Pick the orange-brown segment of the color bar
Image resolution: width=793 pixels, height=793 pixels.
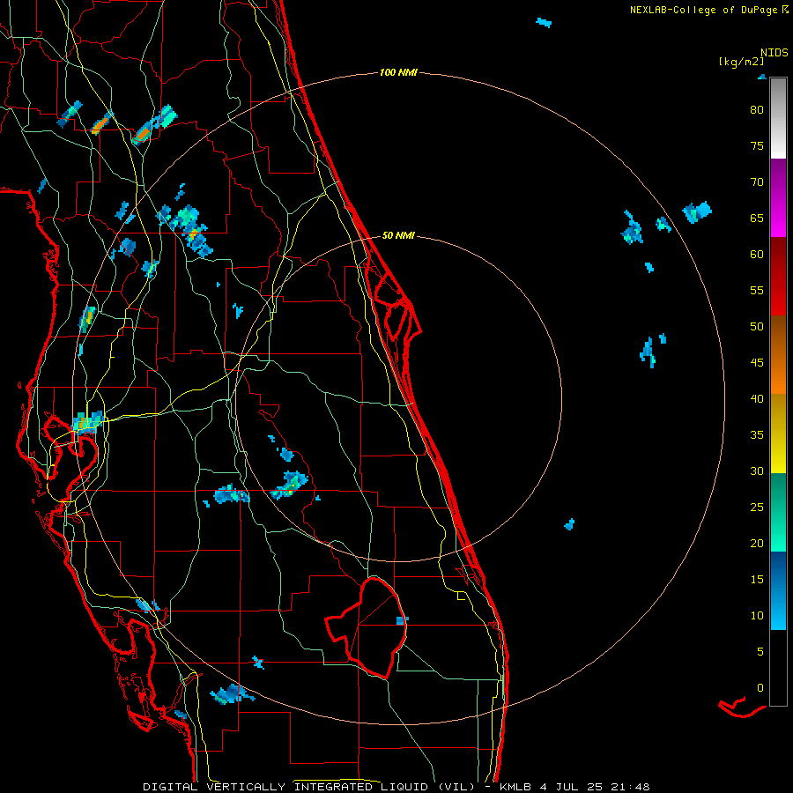(778, 354)
